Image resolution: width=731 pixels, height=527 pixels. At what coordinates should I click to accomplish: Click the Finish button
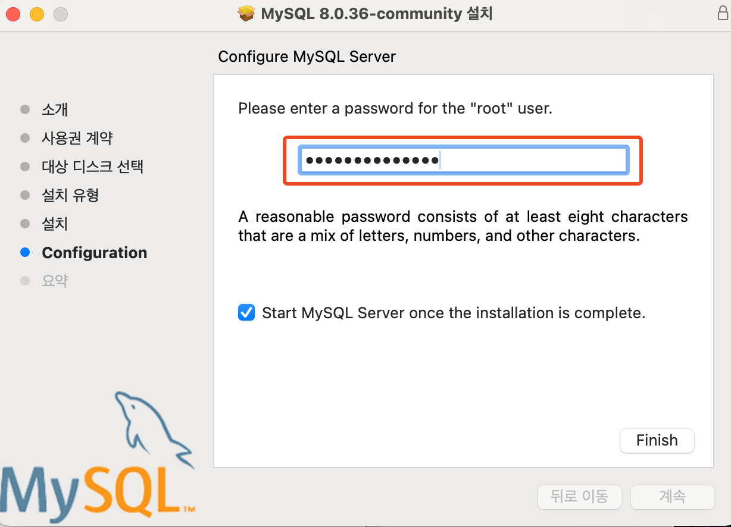coord(657,441)
